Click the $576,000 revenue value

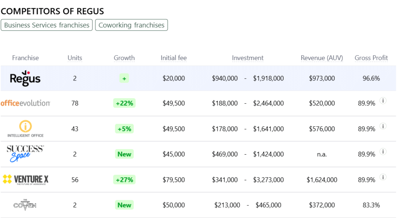[322, 129]
